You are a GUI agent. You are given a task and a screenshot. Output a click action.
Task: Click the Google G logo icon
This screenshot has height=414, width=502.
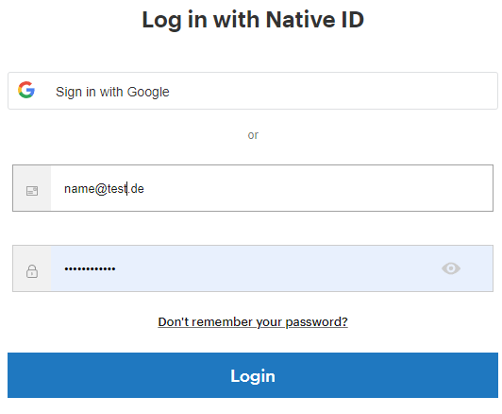click(x=26, y=90)
